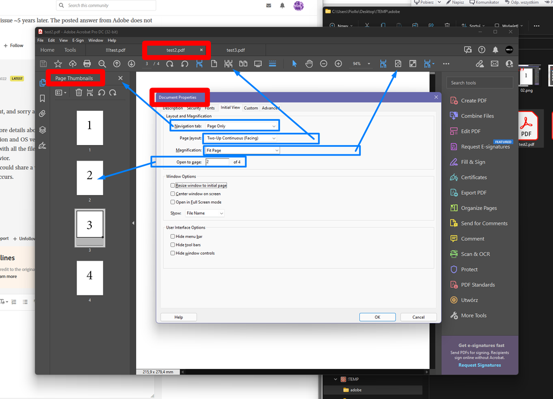This screenshot has height=399, width=553.
Task: Check Hide window controls option
Action: point(173,253)
